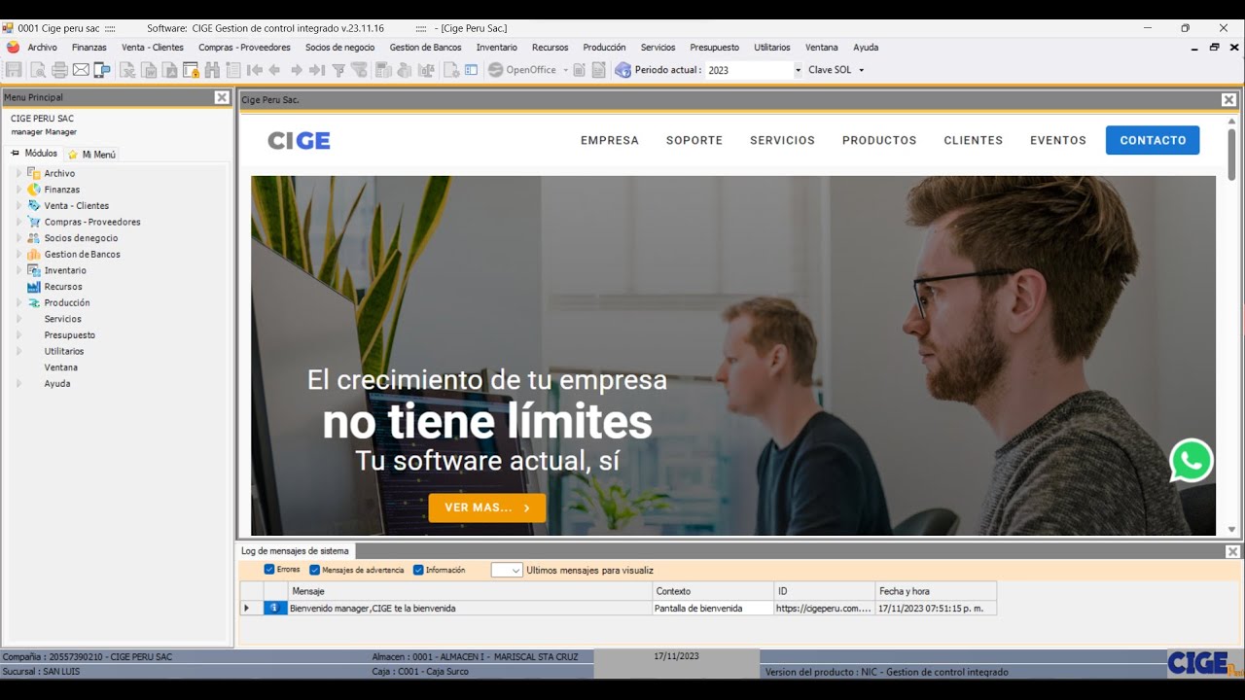Expand the Servicios tree node arrow
The height and width of the screenshot is (700, 1245).
[18, 319]
